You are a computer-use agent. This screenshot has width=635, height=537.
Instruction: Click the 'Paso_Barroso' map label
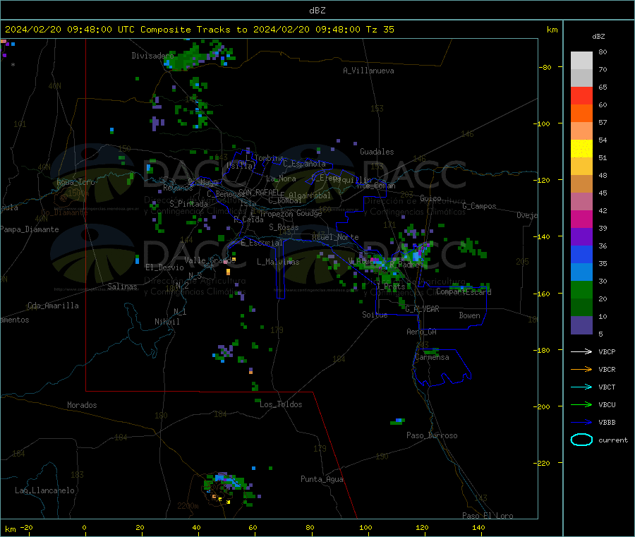pos(432,435)
